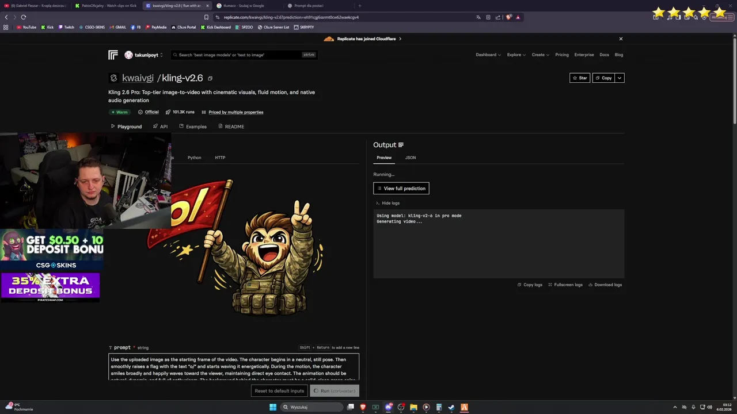Open the takuniyopt account avatar

(128, 55)
